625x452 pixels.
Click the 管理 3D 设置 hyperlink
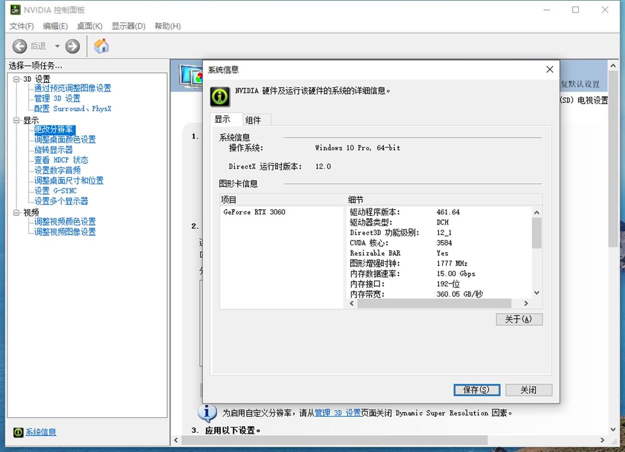point(337,413)
